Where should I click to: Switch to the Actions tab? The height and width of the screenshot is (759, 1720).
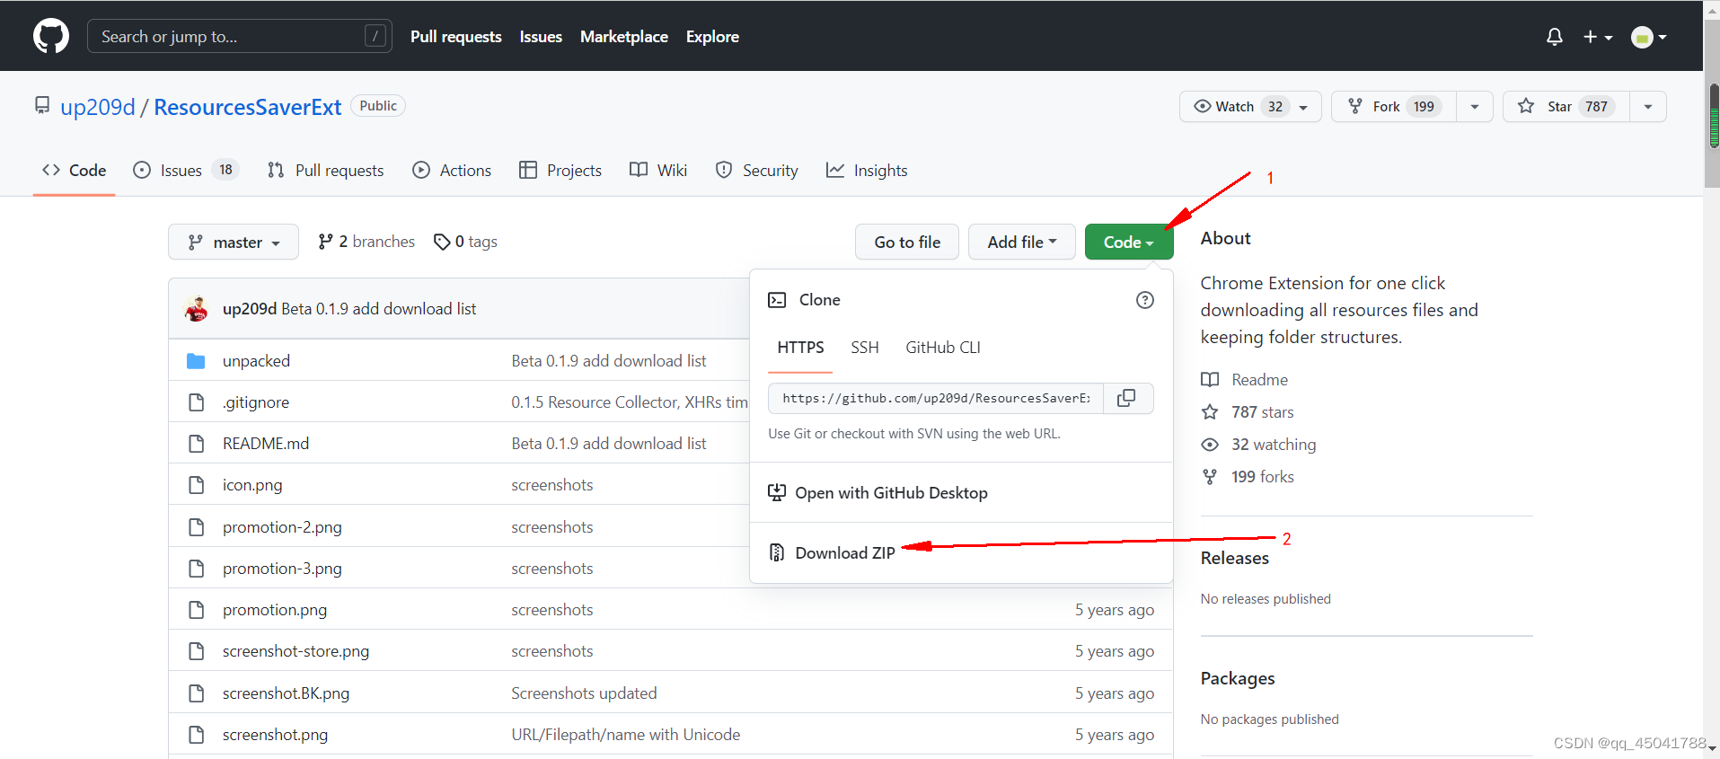pos(452,170)
